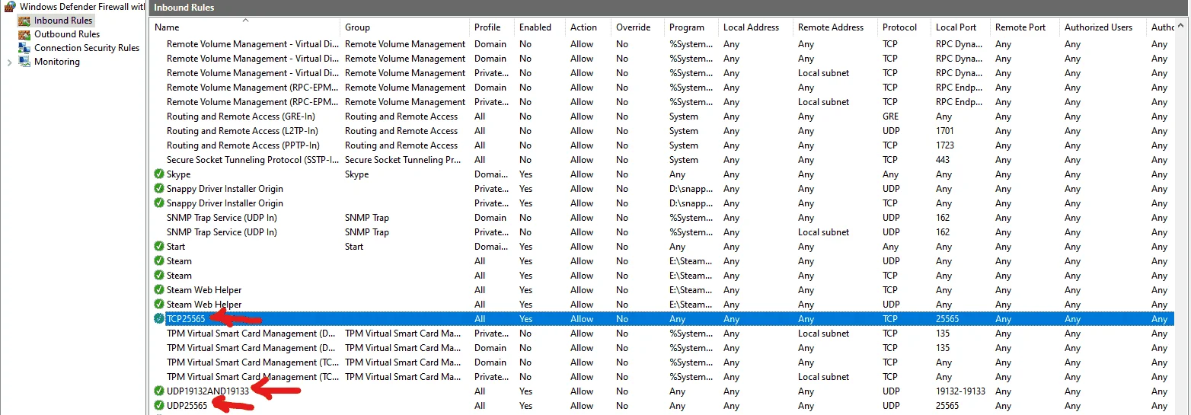1191x415 pixels.
Task: Click green check icon beside UDP25565
Action: (x=158, y=406)
